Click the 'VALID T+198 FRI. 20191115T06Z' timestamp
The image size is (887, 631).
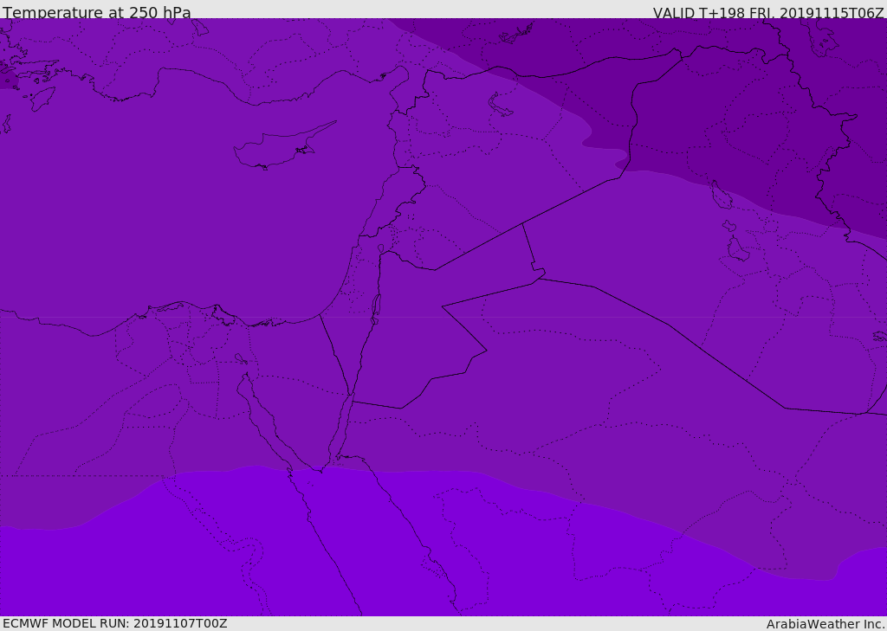coord(767,12)
